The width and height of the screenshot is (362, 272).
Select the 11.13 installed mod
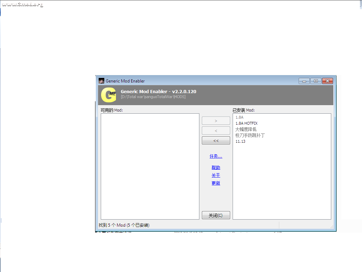(240, 141)
